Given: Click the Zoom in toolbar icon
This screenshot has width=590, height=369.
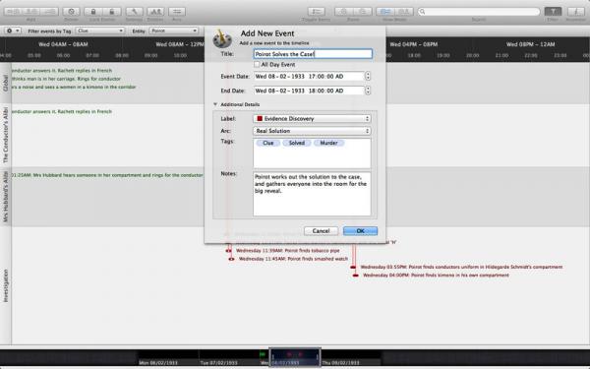Looking at the screenshot, I should (343, 12).
